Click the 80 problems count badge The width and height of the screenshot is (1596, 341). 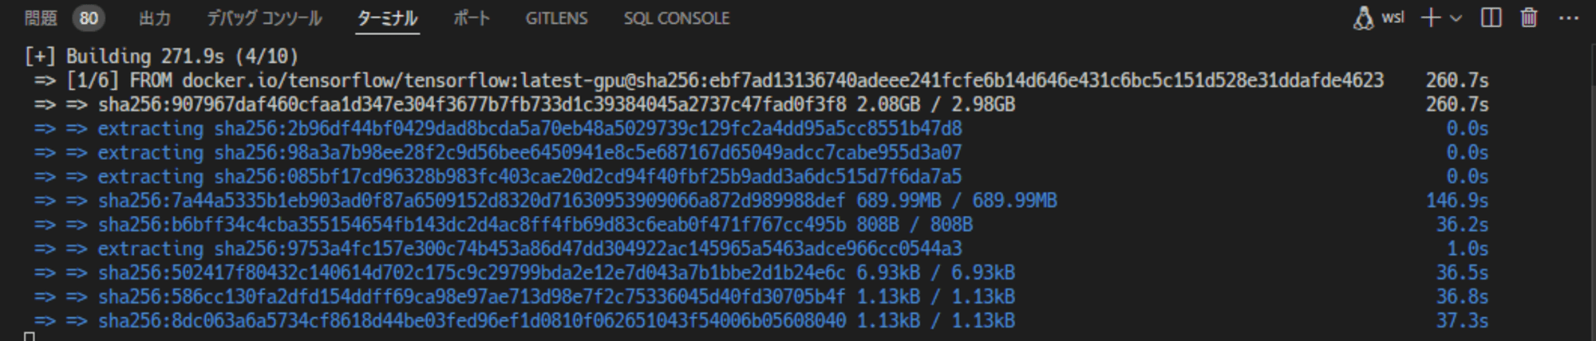pos(89,18)
